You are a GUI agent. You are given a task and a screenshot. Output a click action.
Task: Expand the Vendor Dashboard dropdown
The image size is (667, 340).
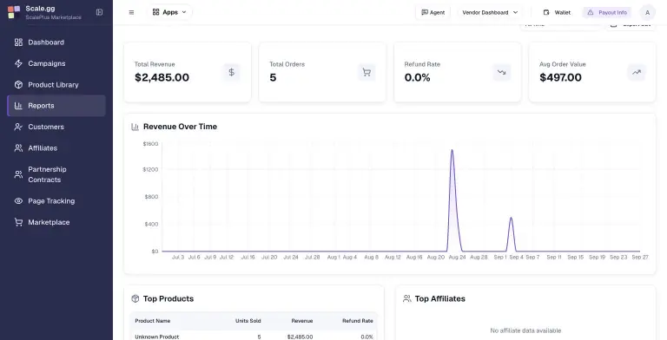(490, 12)
